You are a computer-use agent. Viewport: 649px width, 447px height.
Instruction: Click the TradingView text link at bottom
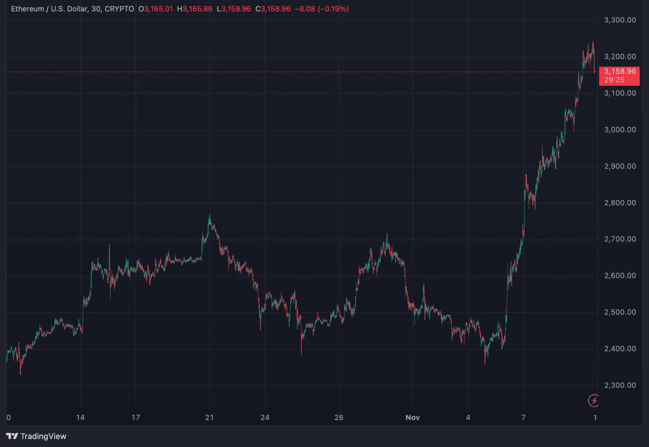tap(43, 436)
